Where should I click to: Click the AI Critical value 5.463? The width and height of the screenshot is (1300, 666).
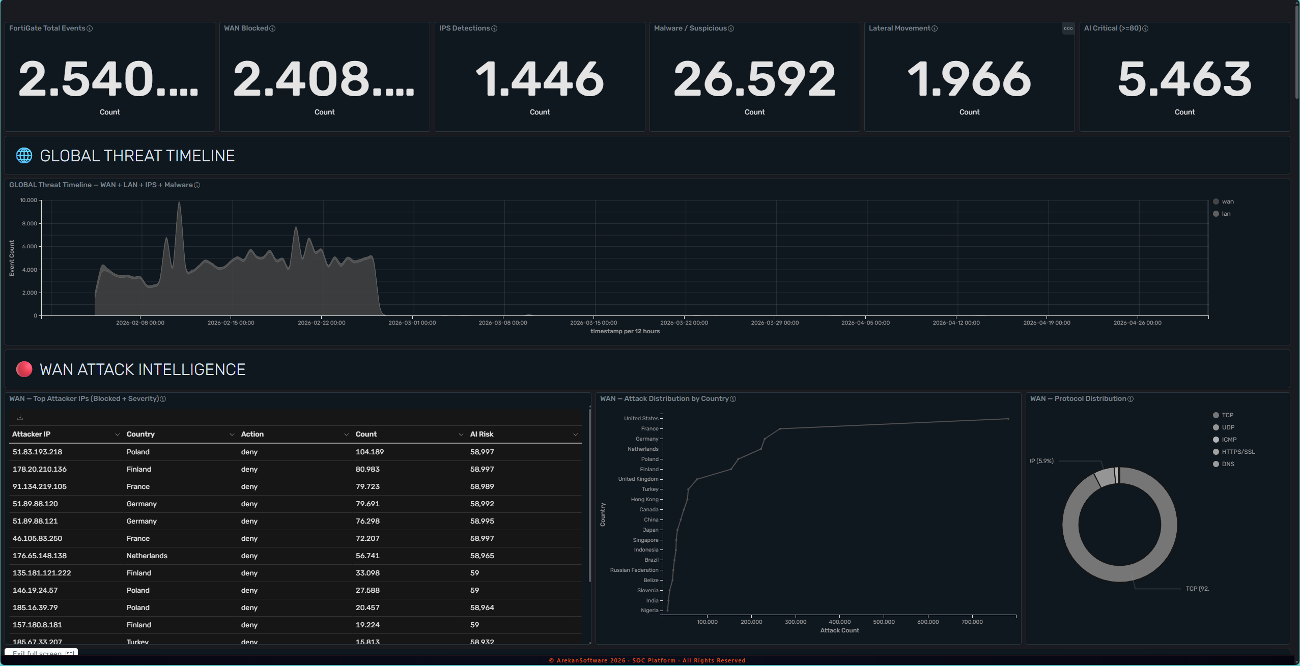[1184, 79]
